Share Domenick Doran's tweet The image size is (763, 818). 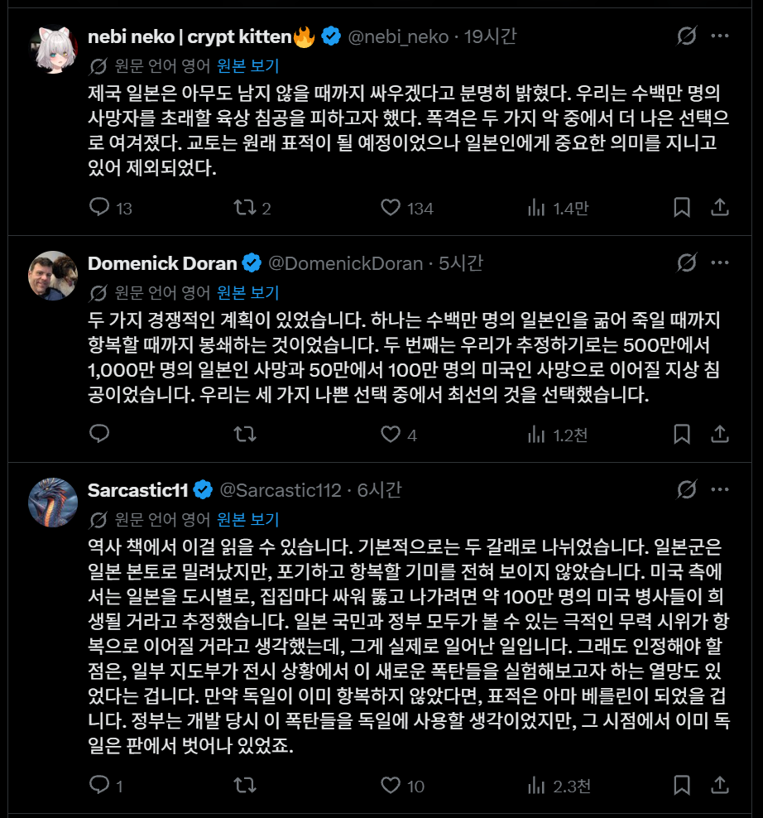coord(720,434)
